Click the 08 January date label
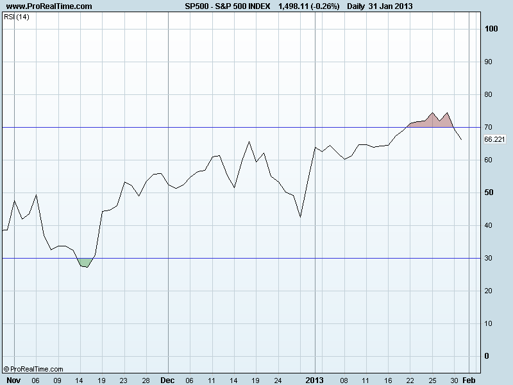This screenshot has height=385, width=513. click(344, 381)
